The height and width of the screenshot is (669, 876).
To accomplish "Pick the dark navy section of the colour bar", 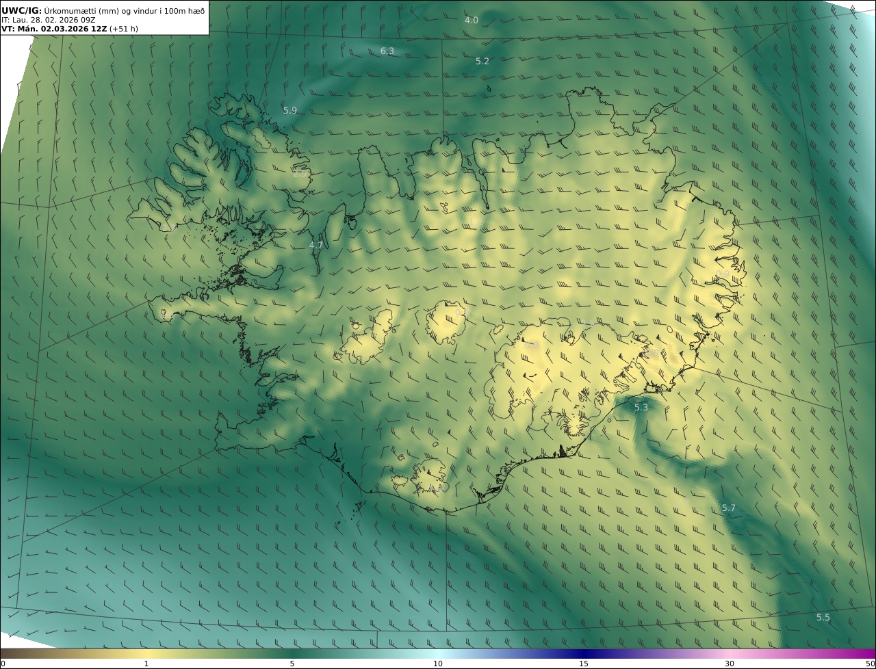I will (584, 653).
